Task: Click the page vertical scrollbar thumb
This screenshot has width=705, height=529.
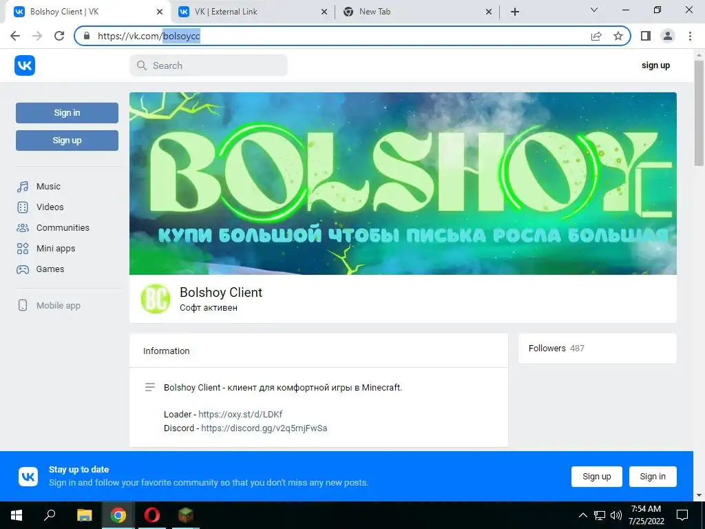Action: pyautogui.click(x=699, y=112)
